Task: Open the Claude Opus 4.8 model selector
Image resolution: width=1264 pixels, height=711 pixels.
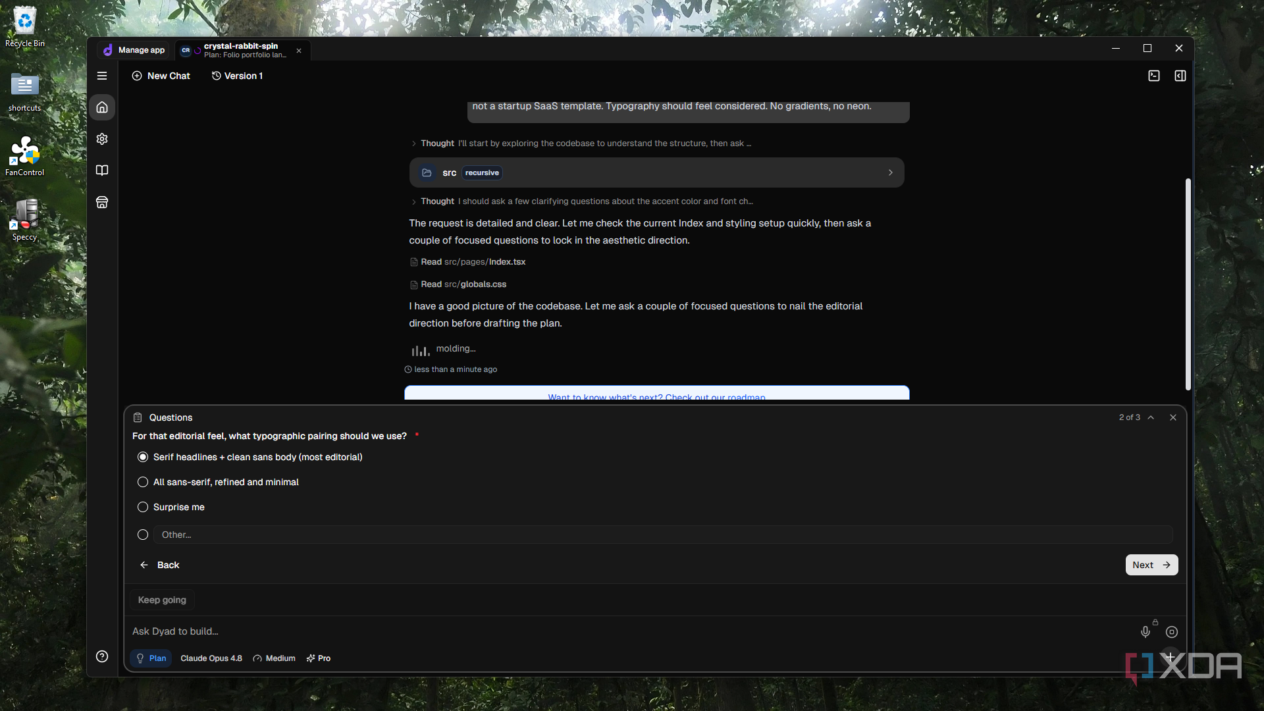Action: pos(211,658)
